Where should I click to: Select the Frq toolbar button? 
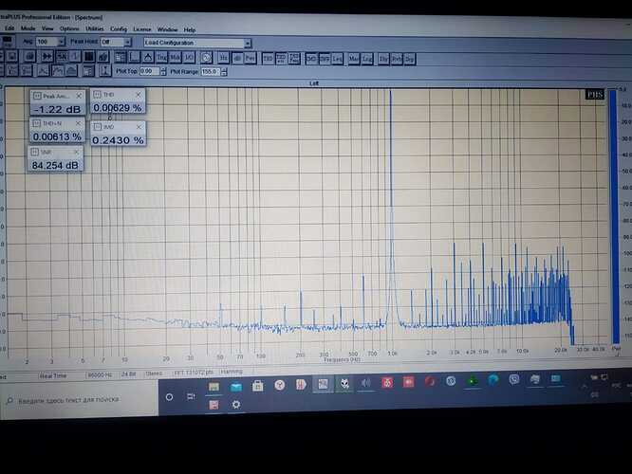[251, 58]
